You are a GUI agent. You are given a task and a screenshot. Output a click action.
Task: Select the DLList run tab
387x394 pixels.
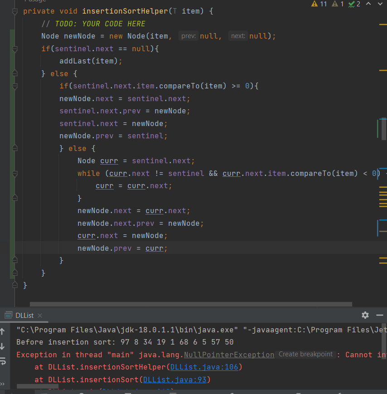(24, 316)
